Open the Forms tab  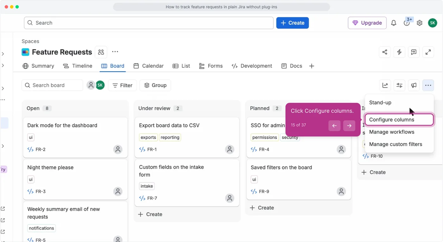click(x=211, y=66)
